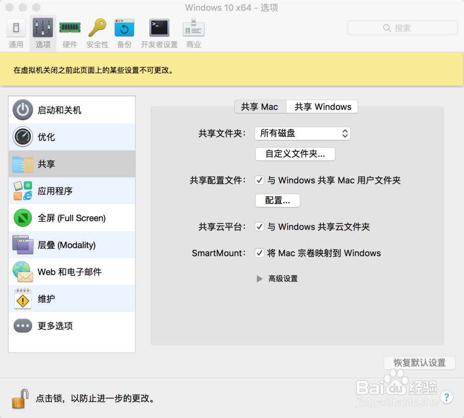Open 开发者设置 panel

click(x=159, y=32)
